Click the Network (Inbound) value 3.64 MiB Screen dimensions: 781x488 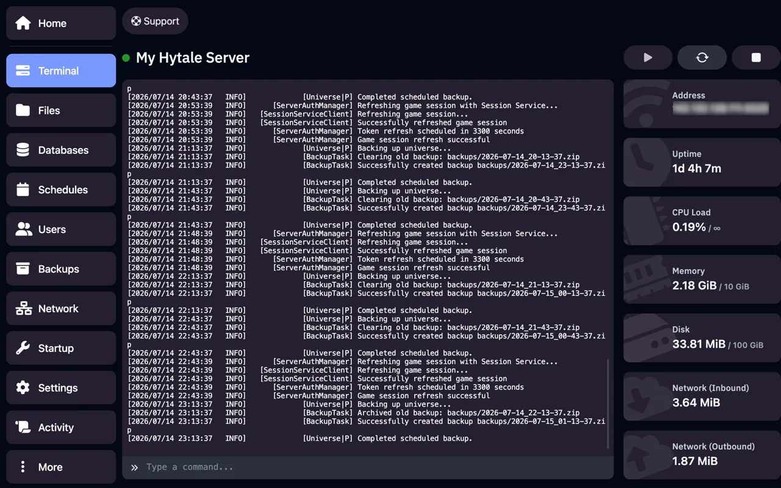696,403
